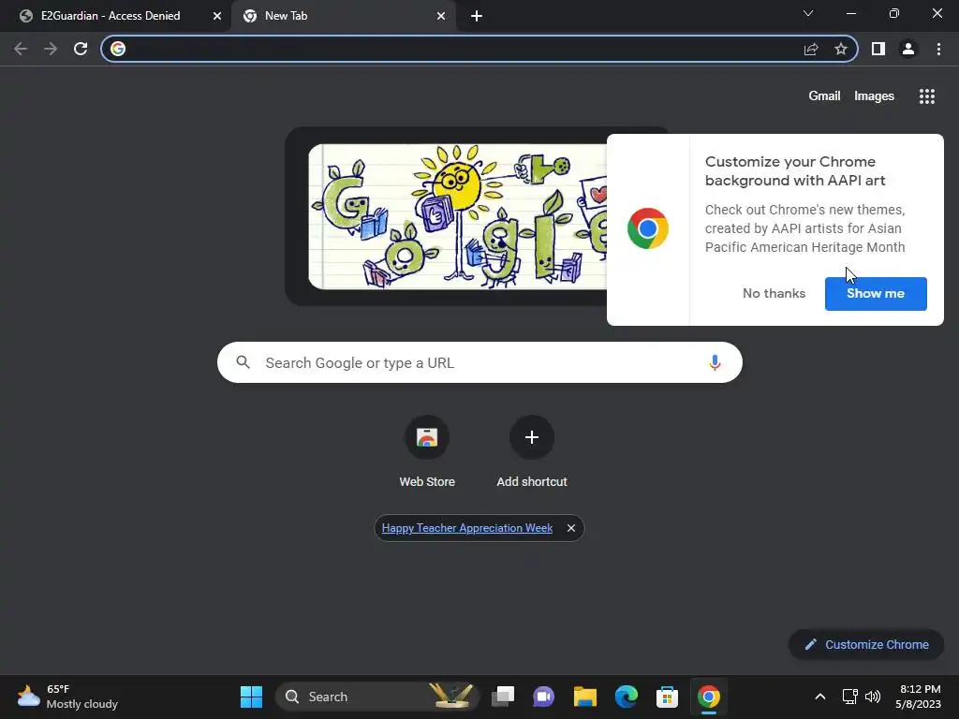Open Chrome's three-dot menu
This screenshot has height=719, width=959.
[938, 49]
